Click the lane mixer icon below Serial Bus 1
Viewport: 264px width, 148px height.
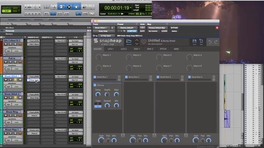[x=123, y=135]
